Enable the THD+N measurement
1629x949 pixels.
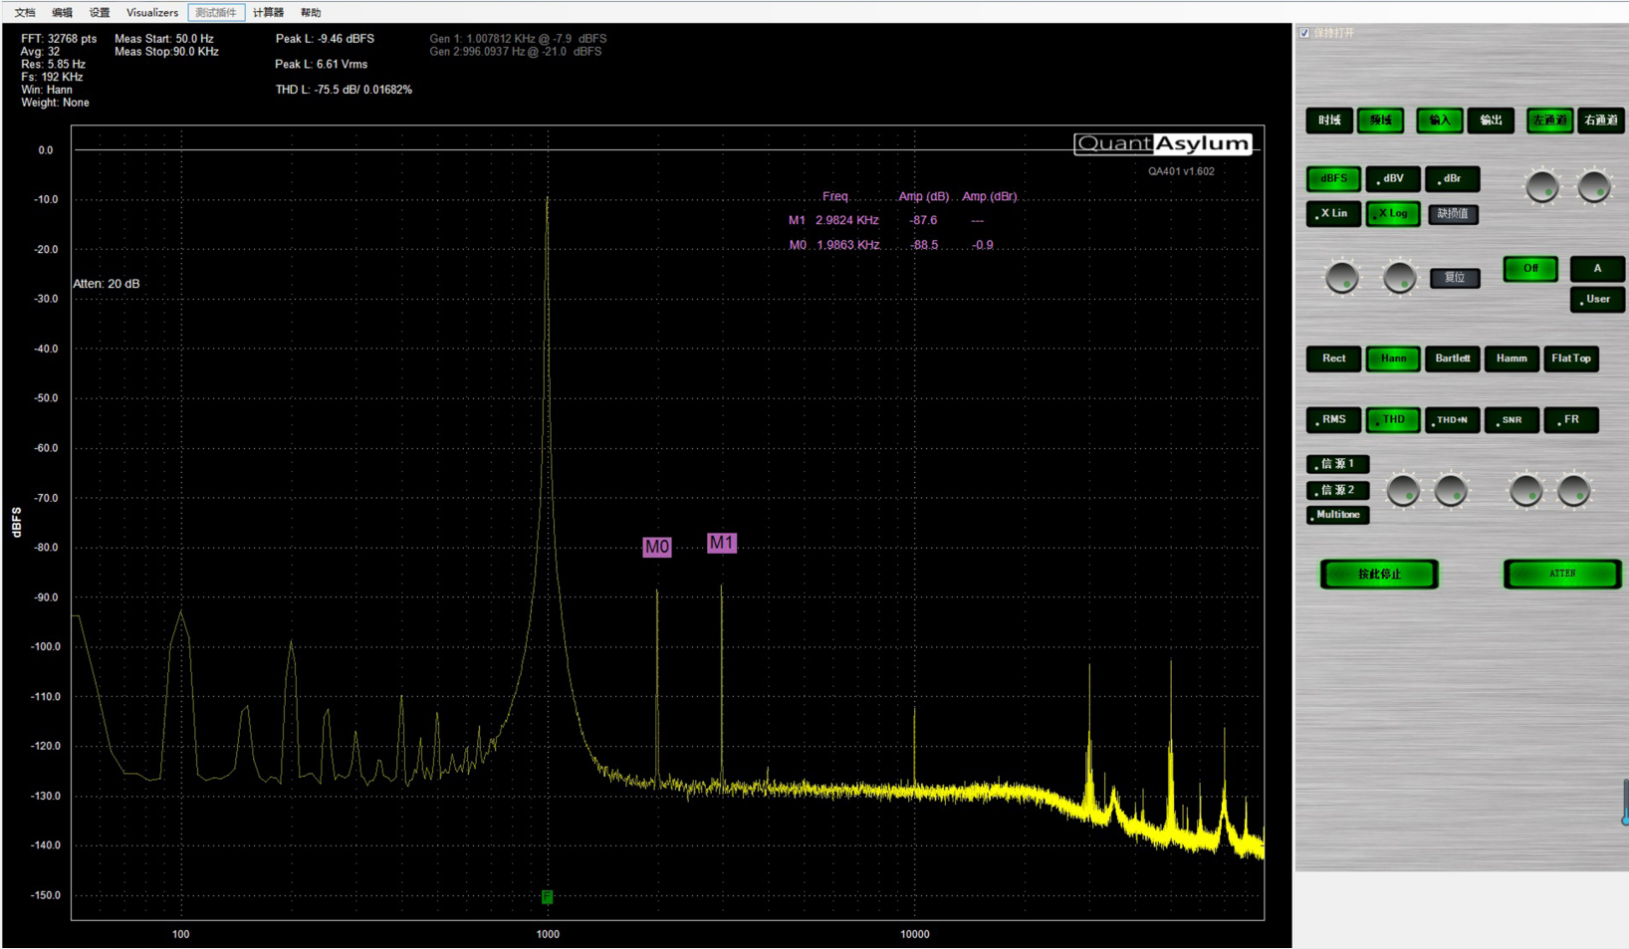point(1452,420)
